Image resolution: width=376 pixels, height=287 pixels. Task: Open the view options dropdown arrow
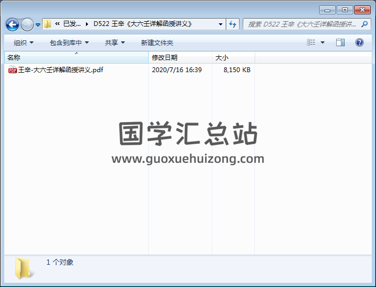pyautogui.click(x=322, y=42)
